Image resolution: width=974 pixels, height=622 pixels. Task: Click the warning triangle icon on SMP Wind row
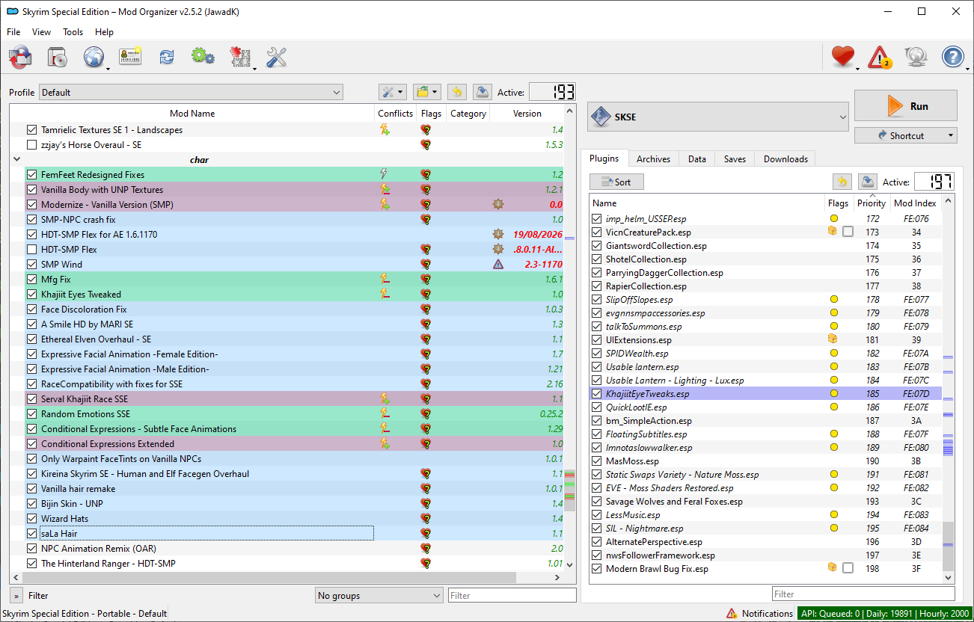(498, 264)
